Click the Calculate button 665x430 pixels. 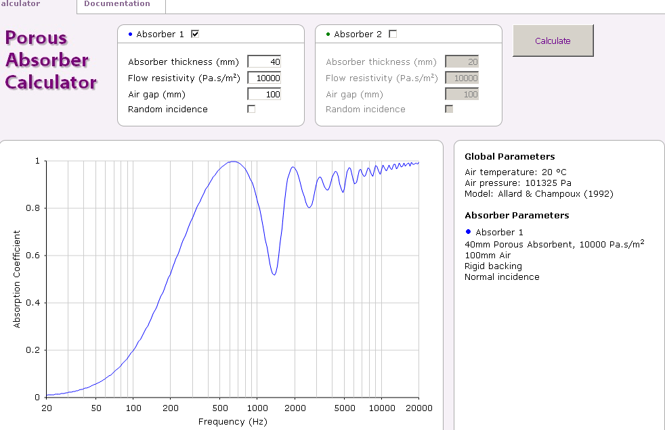coord(553,41)
